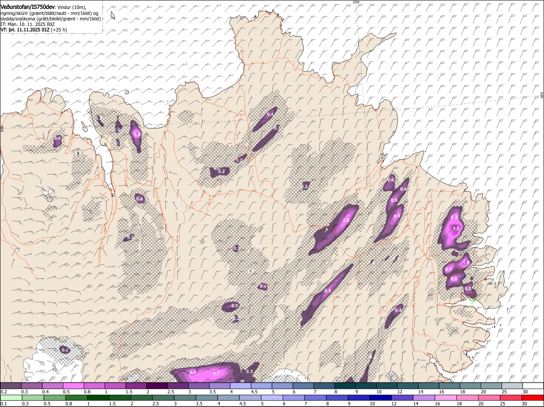Screen dimensions: 544x407
Task: Click the N99 label on the right edge
Action: pos(542,96)
